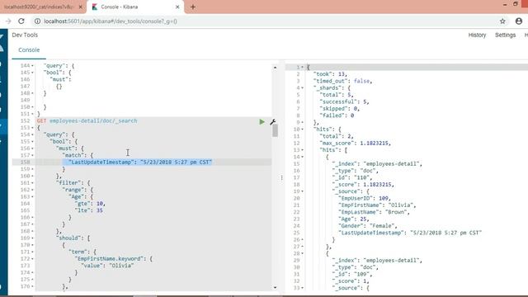The image size is (528, 297).
Task: Collapse _shards object in response line 4
Action: tap(302, 88)
